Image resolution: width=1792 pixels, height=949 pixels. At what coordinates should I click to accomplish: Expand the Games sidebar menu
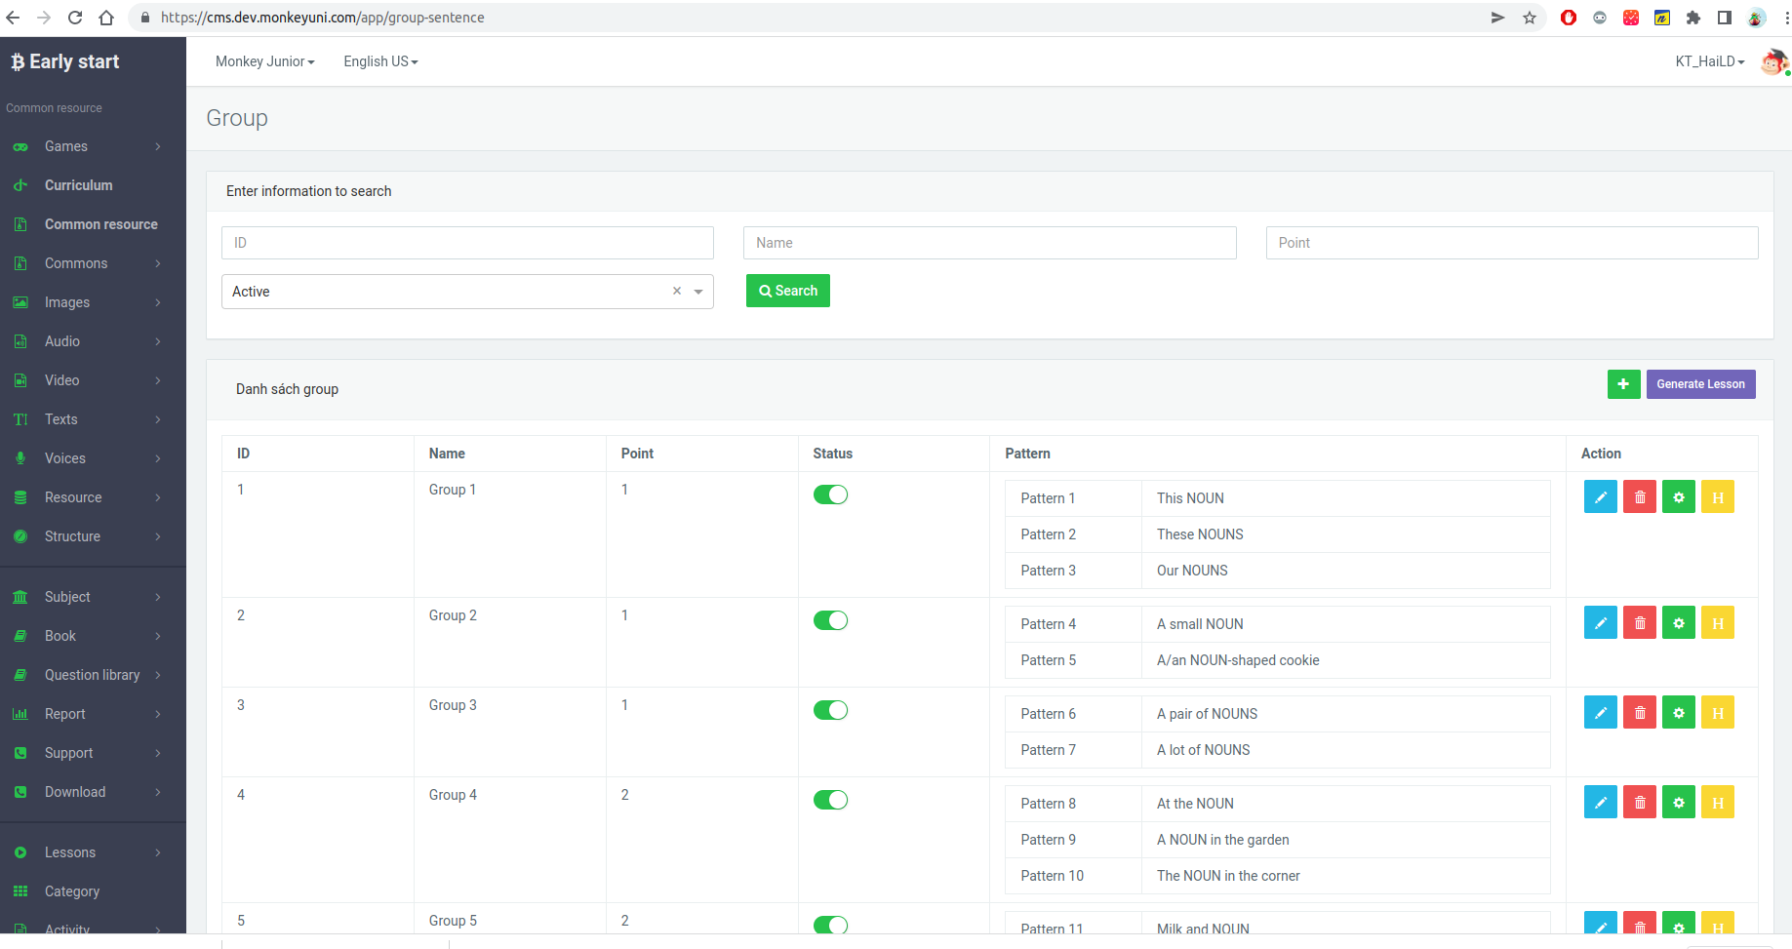tap(93, 146)
